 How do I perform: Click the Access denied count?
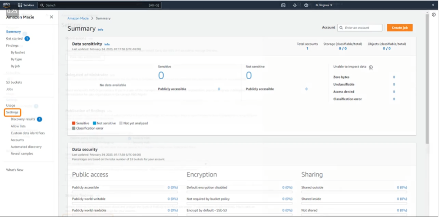pos(394,92)
